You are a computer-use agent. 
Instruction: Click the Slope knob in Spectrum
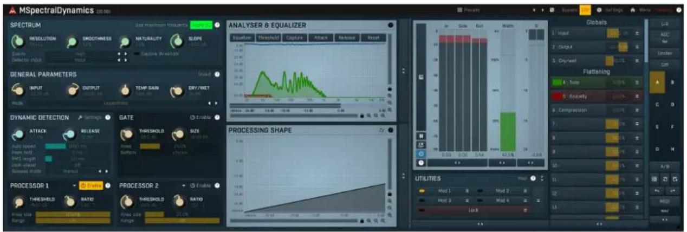coord(177,41)
